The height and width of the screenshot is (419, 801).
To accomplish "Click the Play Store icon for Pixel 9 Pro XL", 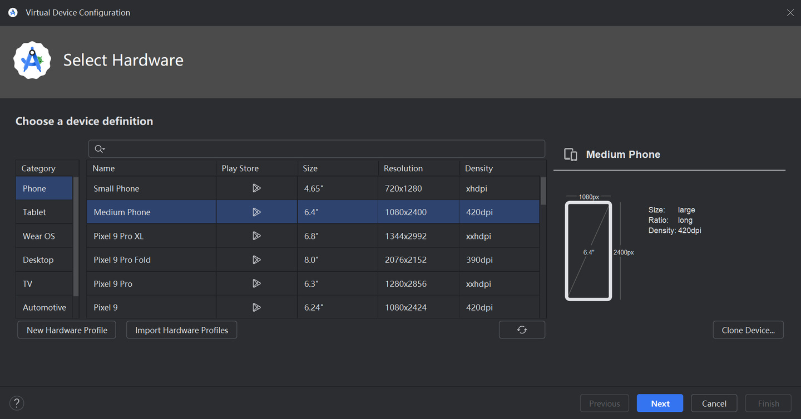I will 256,236.
